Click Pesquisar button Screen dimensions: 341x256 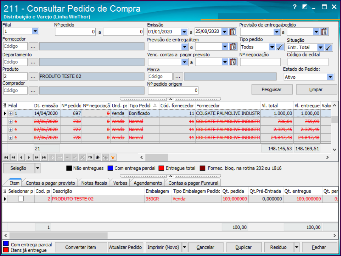tap(272, 90)
